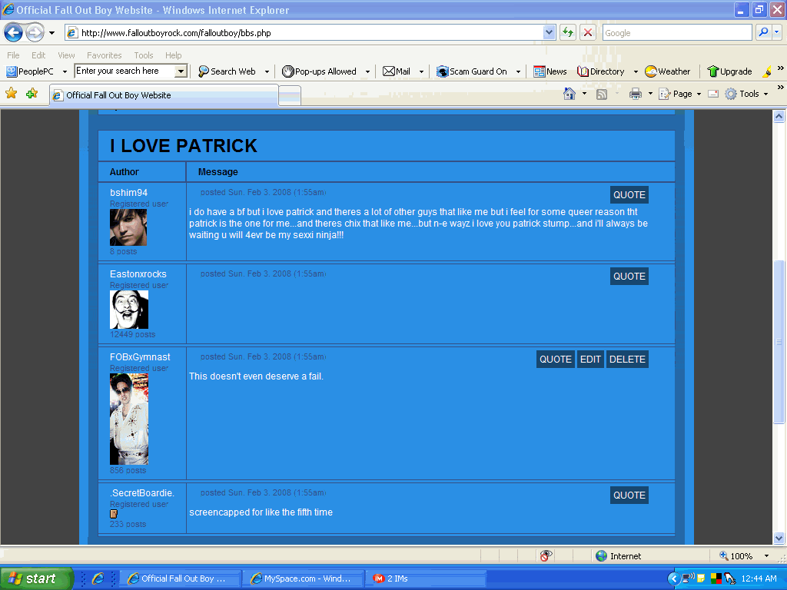Quote .SecretBoardie.'s post
This screenshot has width=787, height=590.
[x=629, y=496]
